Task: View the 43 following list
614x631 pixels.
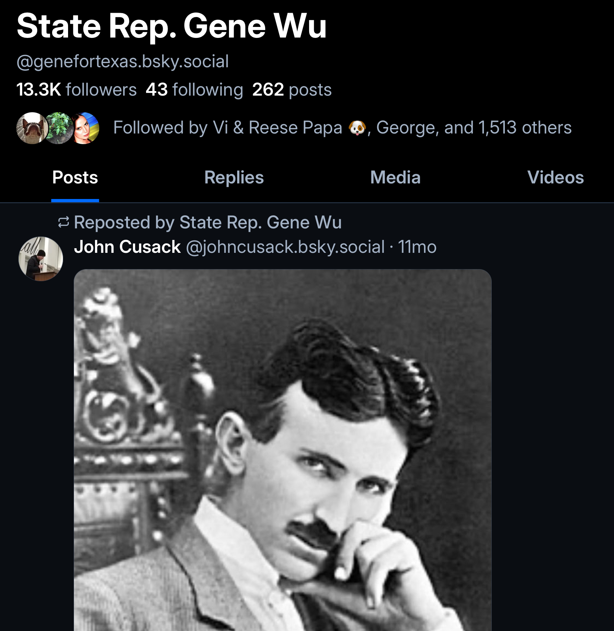Action: (x=194, y=90)
